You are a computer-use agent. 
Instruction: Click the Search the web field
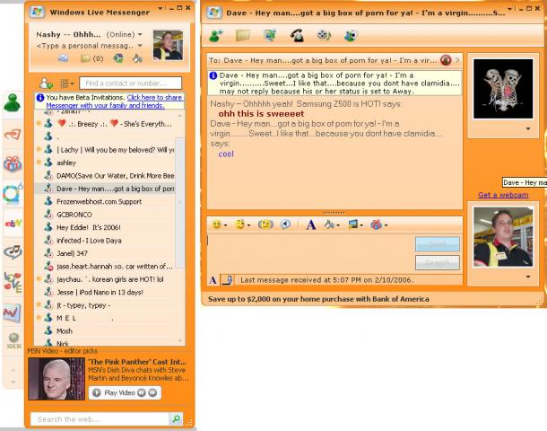tap(100, 419)
